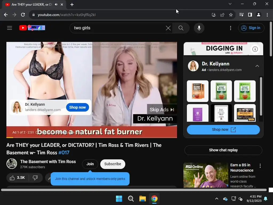This screenshot has height=205, width=273.
Task: Open ad info icon on banner
Action: tap(255, 49)
